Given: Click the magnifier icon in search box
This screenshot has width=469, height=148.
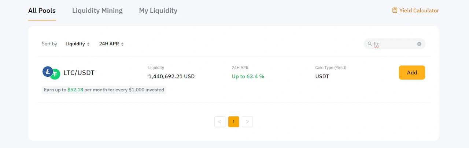Looking at the screenshot, I should (x=370, y=44).
